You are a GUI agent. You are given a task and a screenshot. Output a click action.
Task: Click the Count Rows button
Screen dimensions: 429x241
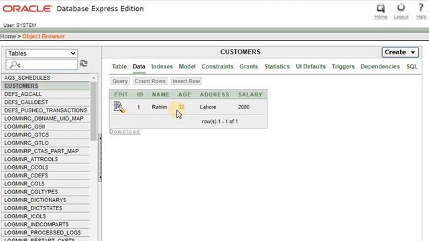tap(150, 81)
